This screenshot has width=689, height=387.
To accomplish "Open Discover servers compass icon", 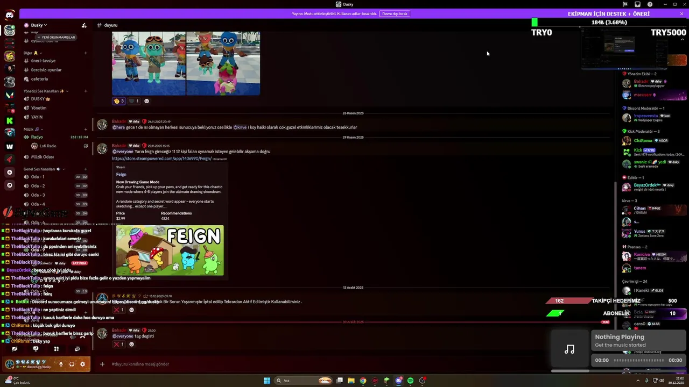I will click(x=9, y=185).
